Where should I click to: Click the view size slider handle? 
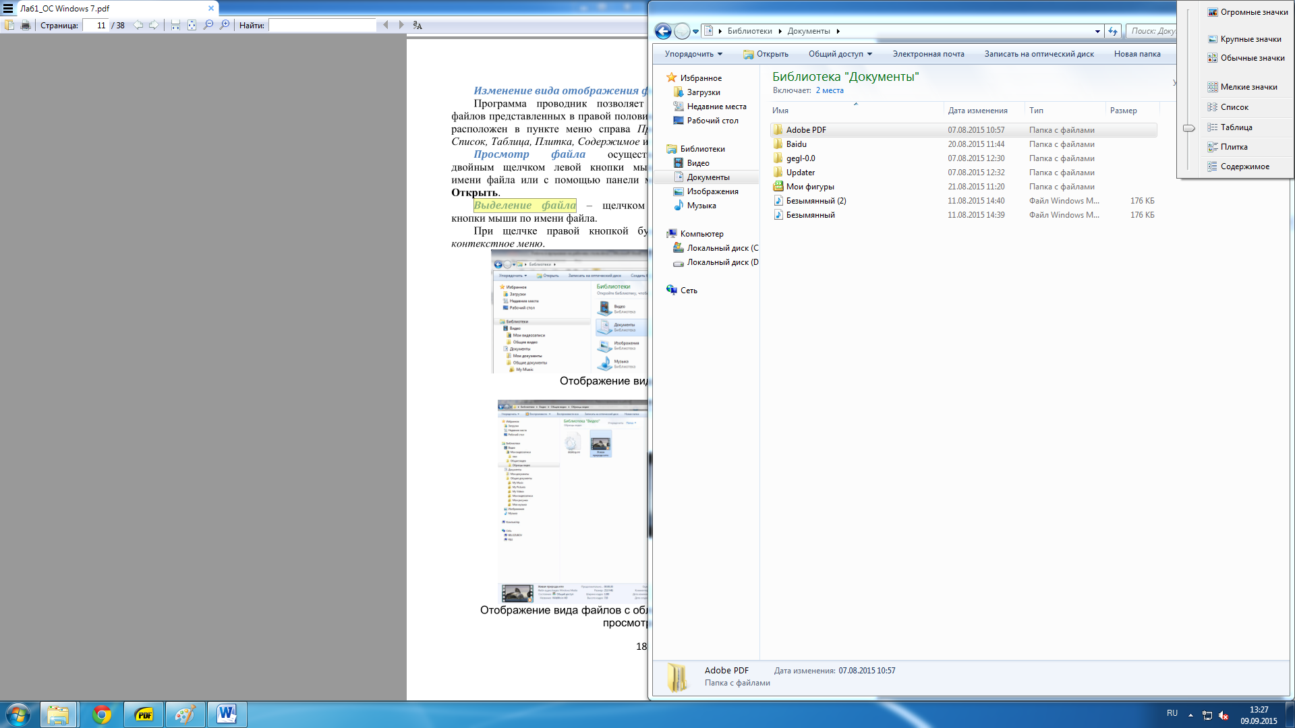1188,128
